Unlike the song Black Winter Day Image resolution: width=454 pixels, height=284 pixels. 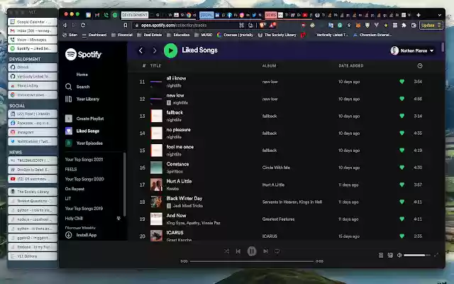point(402,202)
